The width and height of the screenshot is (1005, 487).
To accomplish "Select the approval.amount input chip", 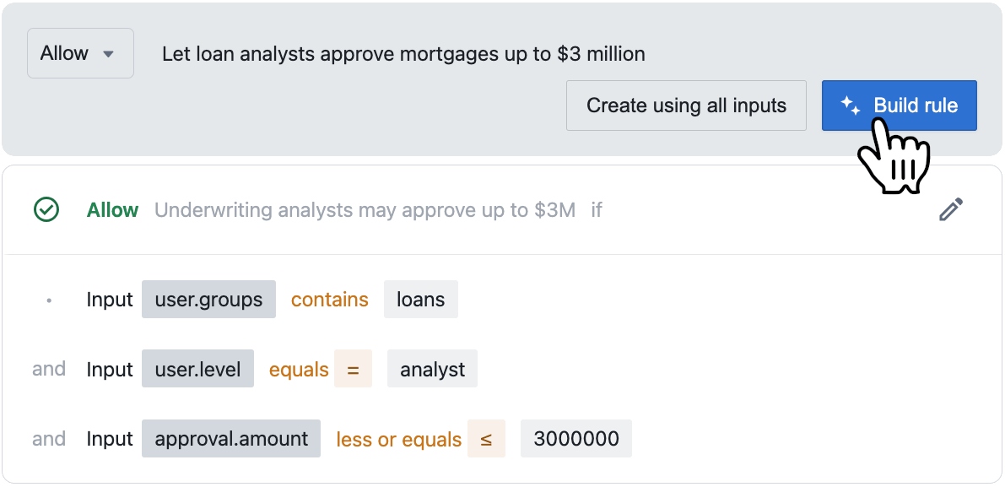I will coord(231,439).
